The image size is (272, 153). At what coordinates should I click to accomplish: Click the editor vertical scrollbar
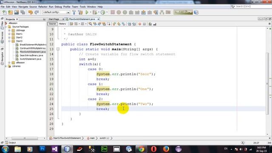(267, 83)
